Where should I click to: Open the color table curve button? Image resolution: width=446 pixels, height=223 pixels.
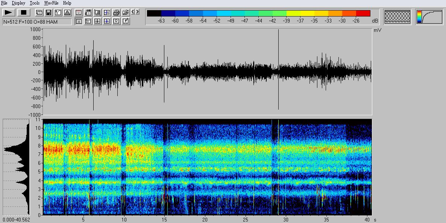429,17
